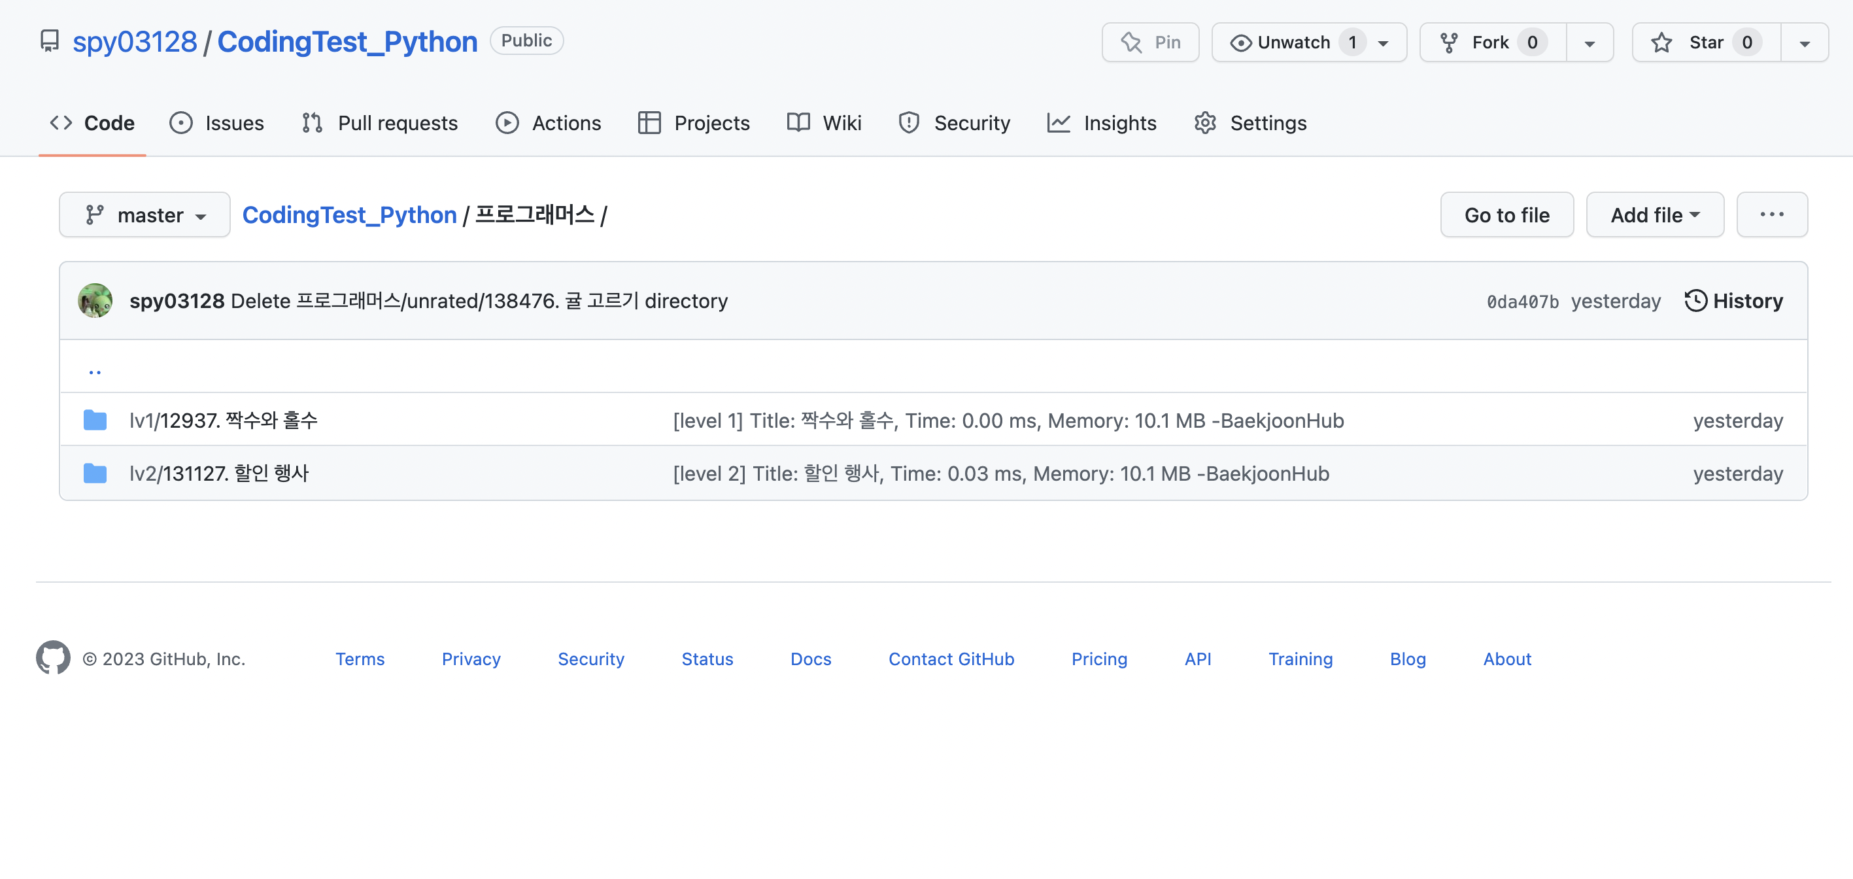Open the [level 1] 짝수와 홀수 commit message
This screenshot has width=1853, height=879.
[1008, 420]
